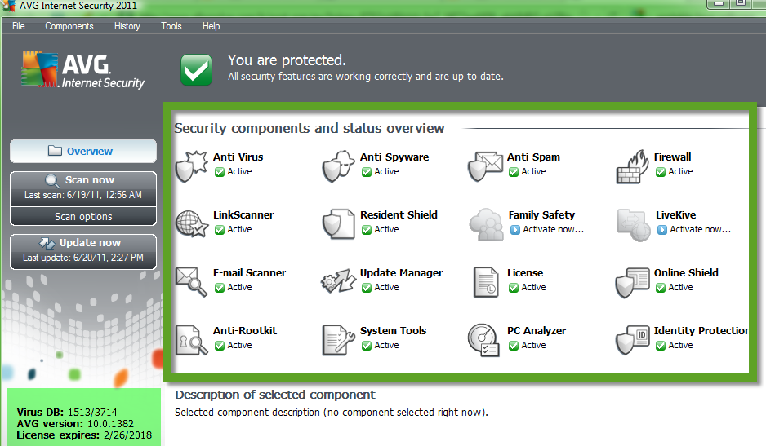This screenshot has width=766, height=446.
Task: Open the Resident Shield document icon
Action: [338, 224]
